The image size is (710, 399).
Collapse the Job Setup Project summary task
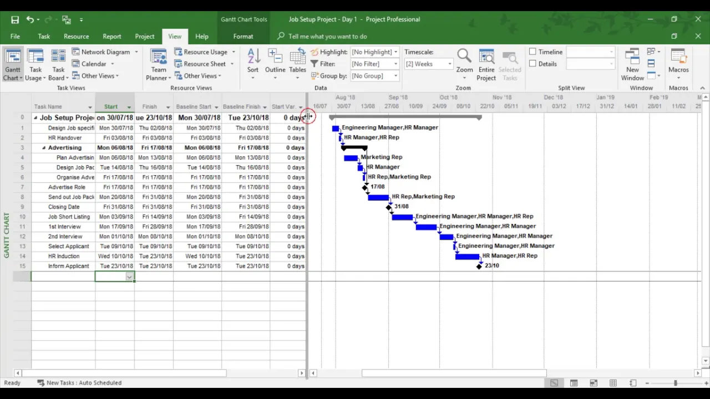point(35,117)
